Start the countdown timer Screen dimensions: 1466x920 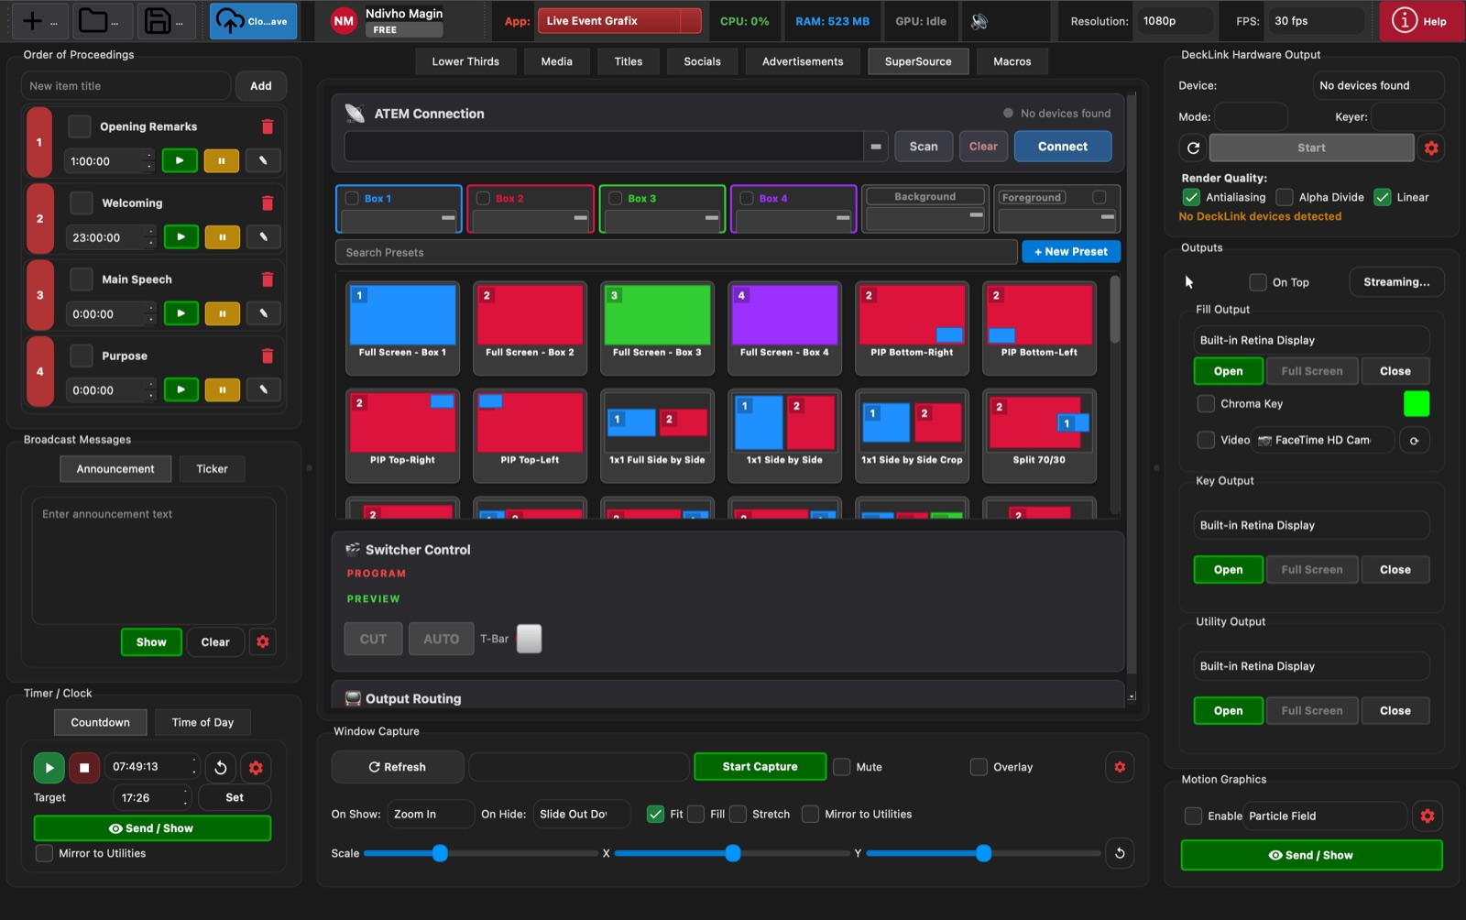click(49, 768)
